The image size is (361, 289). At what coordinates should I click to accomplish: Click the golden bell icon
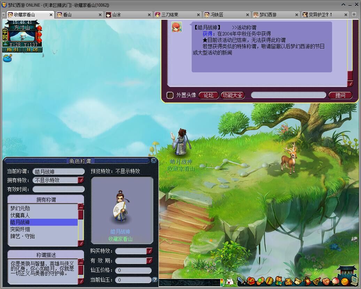click(x=317, y=281)
